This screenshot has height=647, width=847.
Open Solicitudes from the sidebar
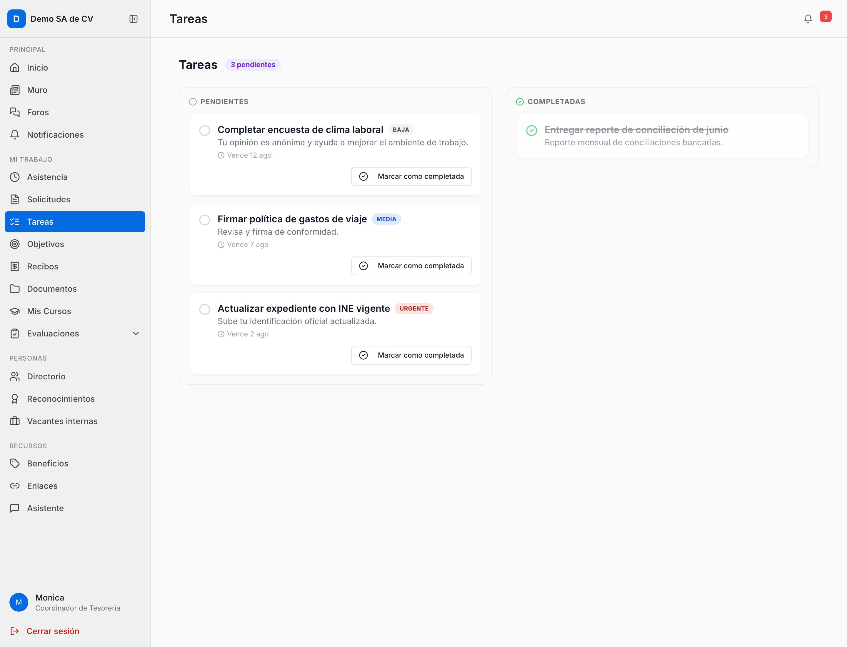75,199
